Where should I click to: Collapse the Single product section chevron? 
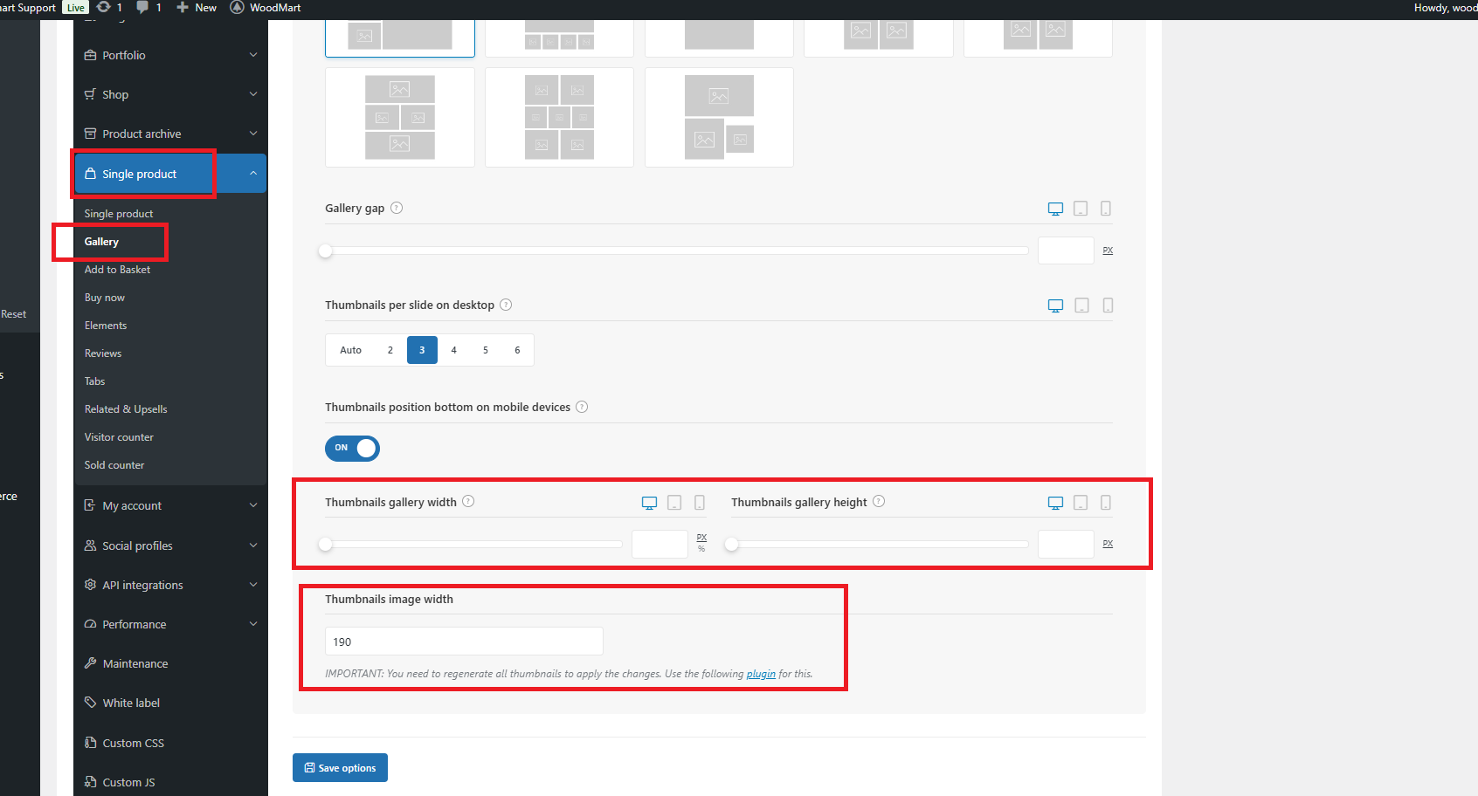(253, 173)
